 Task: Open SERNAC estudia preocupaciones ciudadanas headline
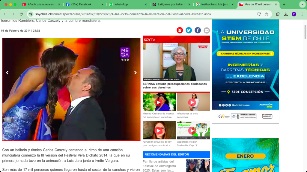click(x=175, y=86)
